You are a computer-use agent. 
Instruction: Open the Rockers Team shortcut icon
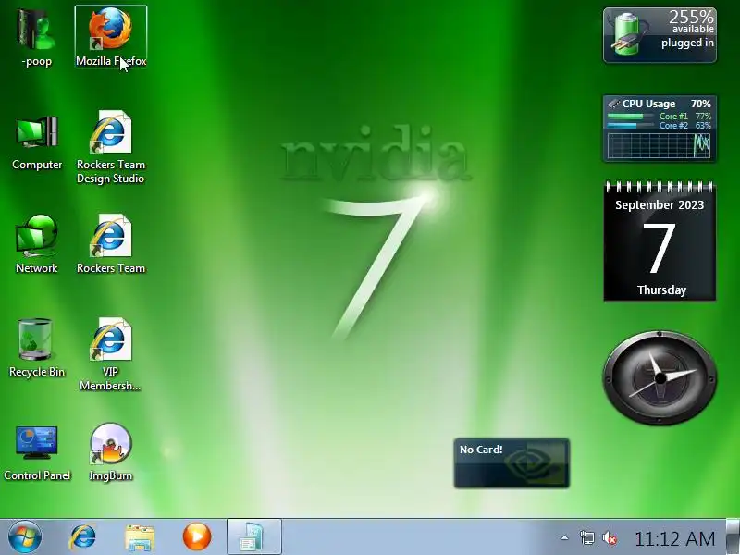click(x=111, y=244)
